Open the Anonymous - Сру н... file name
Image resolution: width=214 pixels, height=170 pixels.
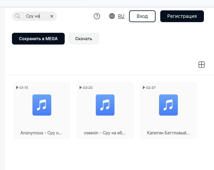41,133
